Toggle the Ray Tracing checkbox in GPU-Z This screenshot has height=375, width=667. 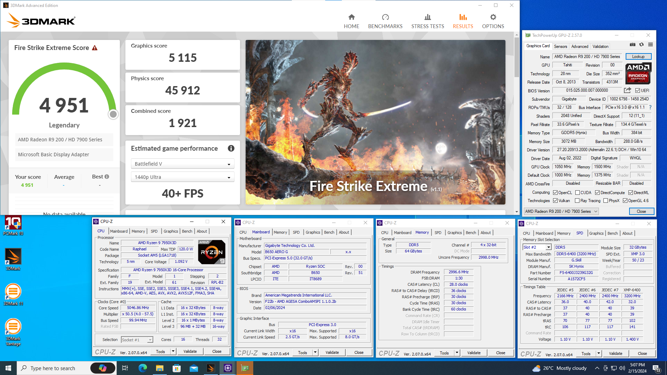click(577, 201)
